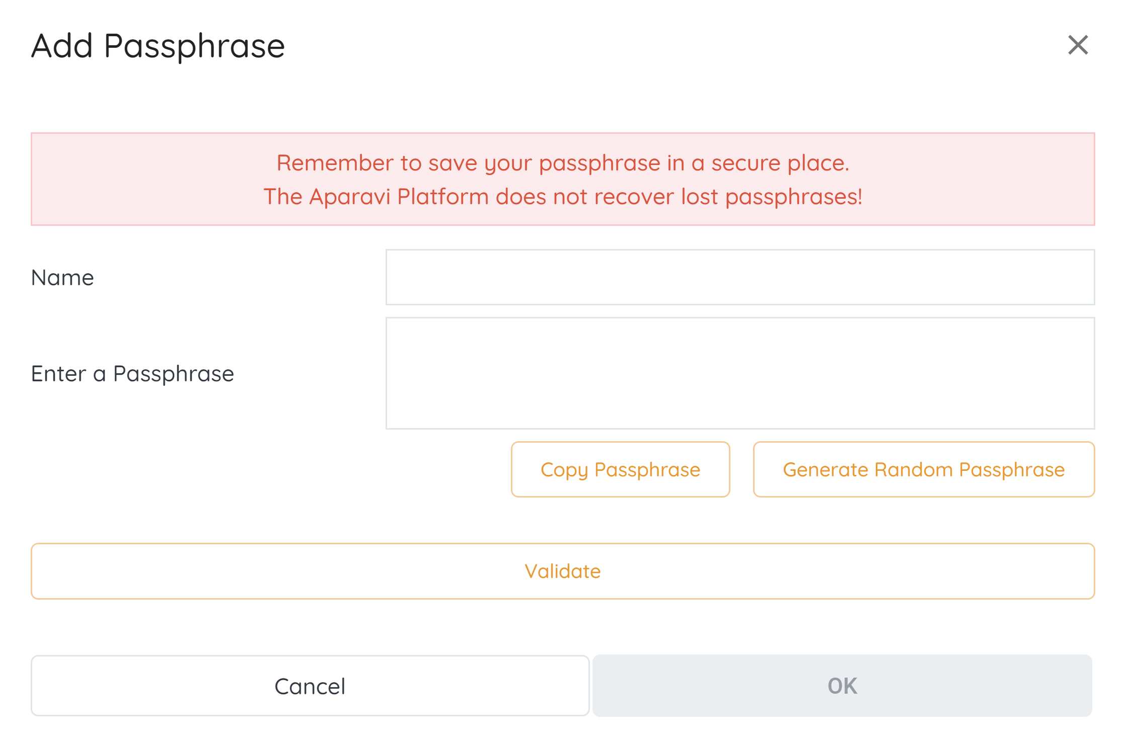The height and width of the screenshot is (741, 1126).
Task: Place cursor in the large passphrase box
Action: [740, 373]
